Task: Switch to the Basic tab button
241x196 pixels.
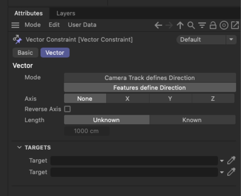Action: (25, 53)
